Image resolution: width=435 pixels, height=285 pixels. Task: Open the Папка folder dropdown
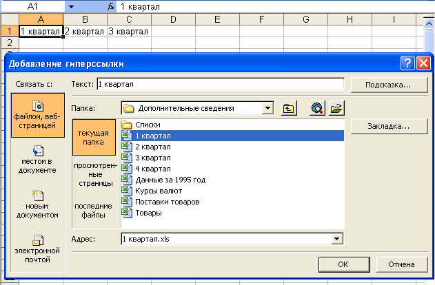click(x=267, y=108)
